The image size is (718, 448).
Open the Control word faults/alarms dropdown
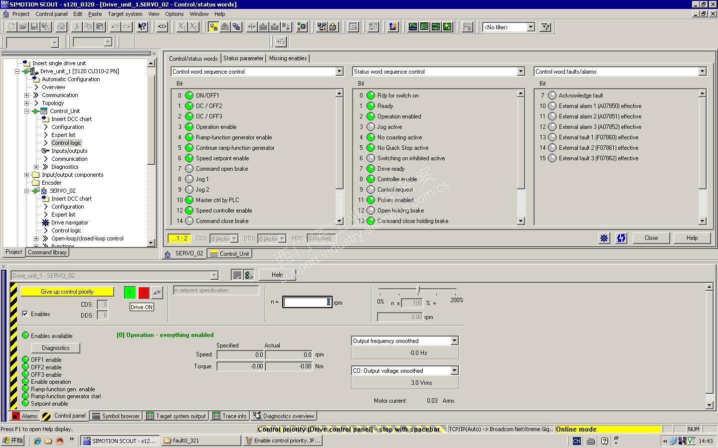click(x=702, y=72)
